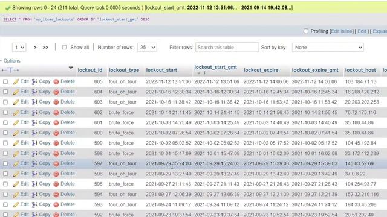Click the pencil Edit icon for row 601
Image resolution: width=387 pixels, height=217 pixels.
[16, 123]
